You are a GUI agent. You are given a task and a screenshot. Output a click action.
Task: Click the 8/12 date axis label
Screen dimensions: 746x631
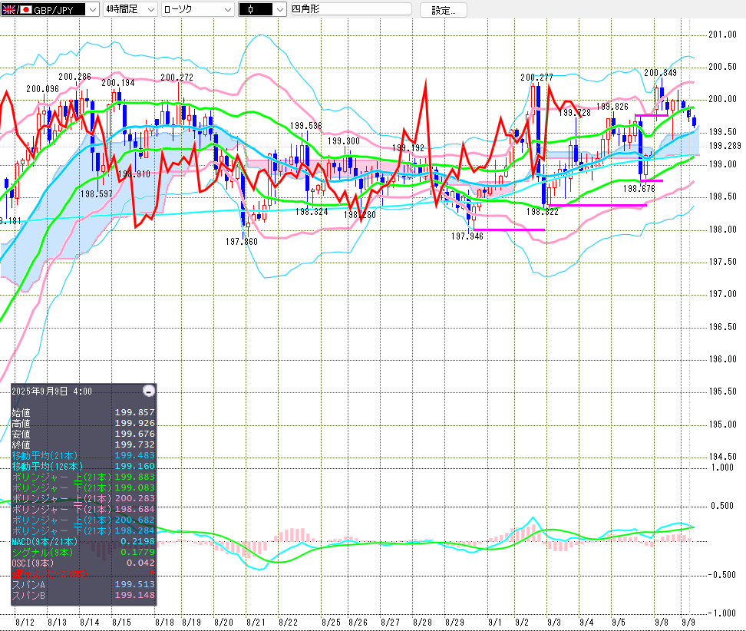pos(25,623)
